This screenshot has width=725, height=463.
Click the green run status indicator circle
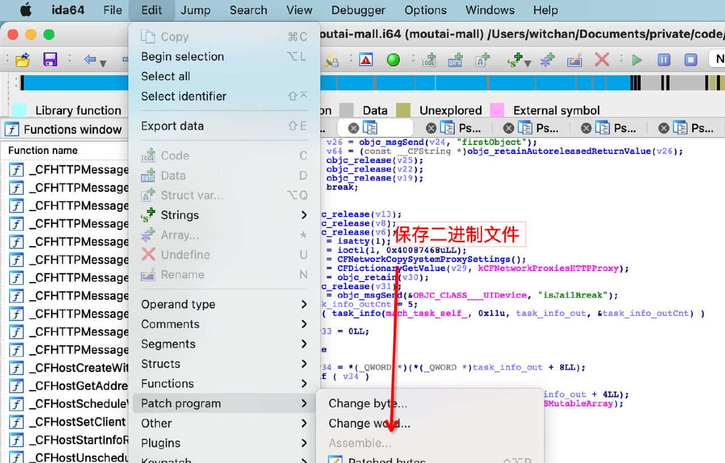[x=394, y=58]
